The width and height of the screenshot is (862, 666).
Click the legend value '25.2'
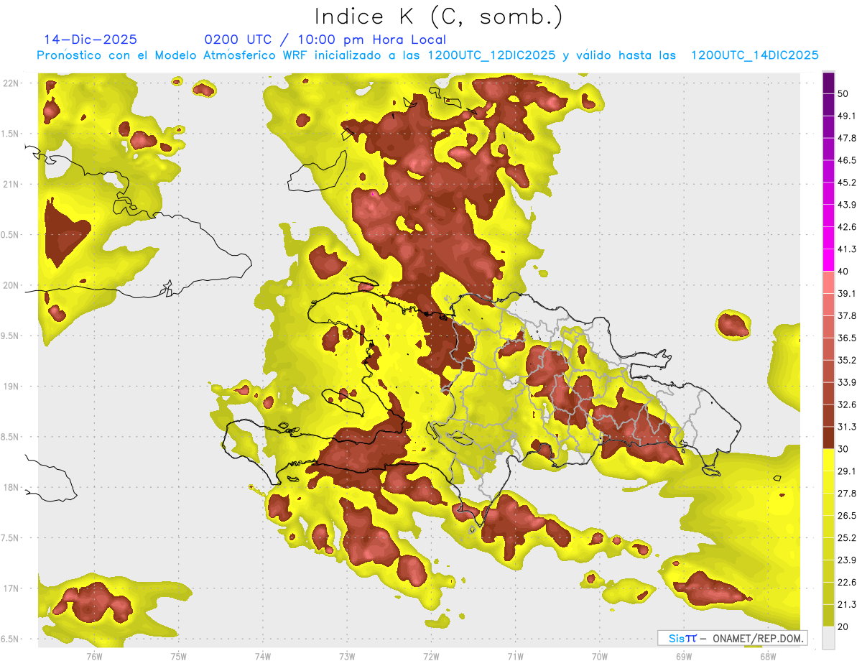point(847,538)
